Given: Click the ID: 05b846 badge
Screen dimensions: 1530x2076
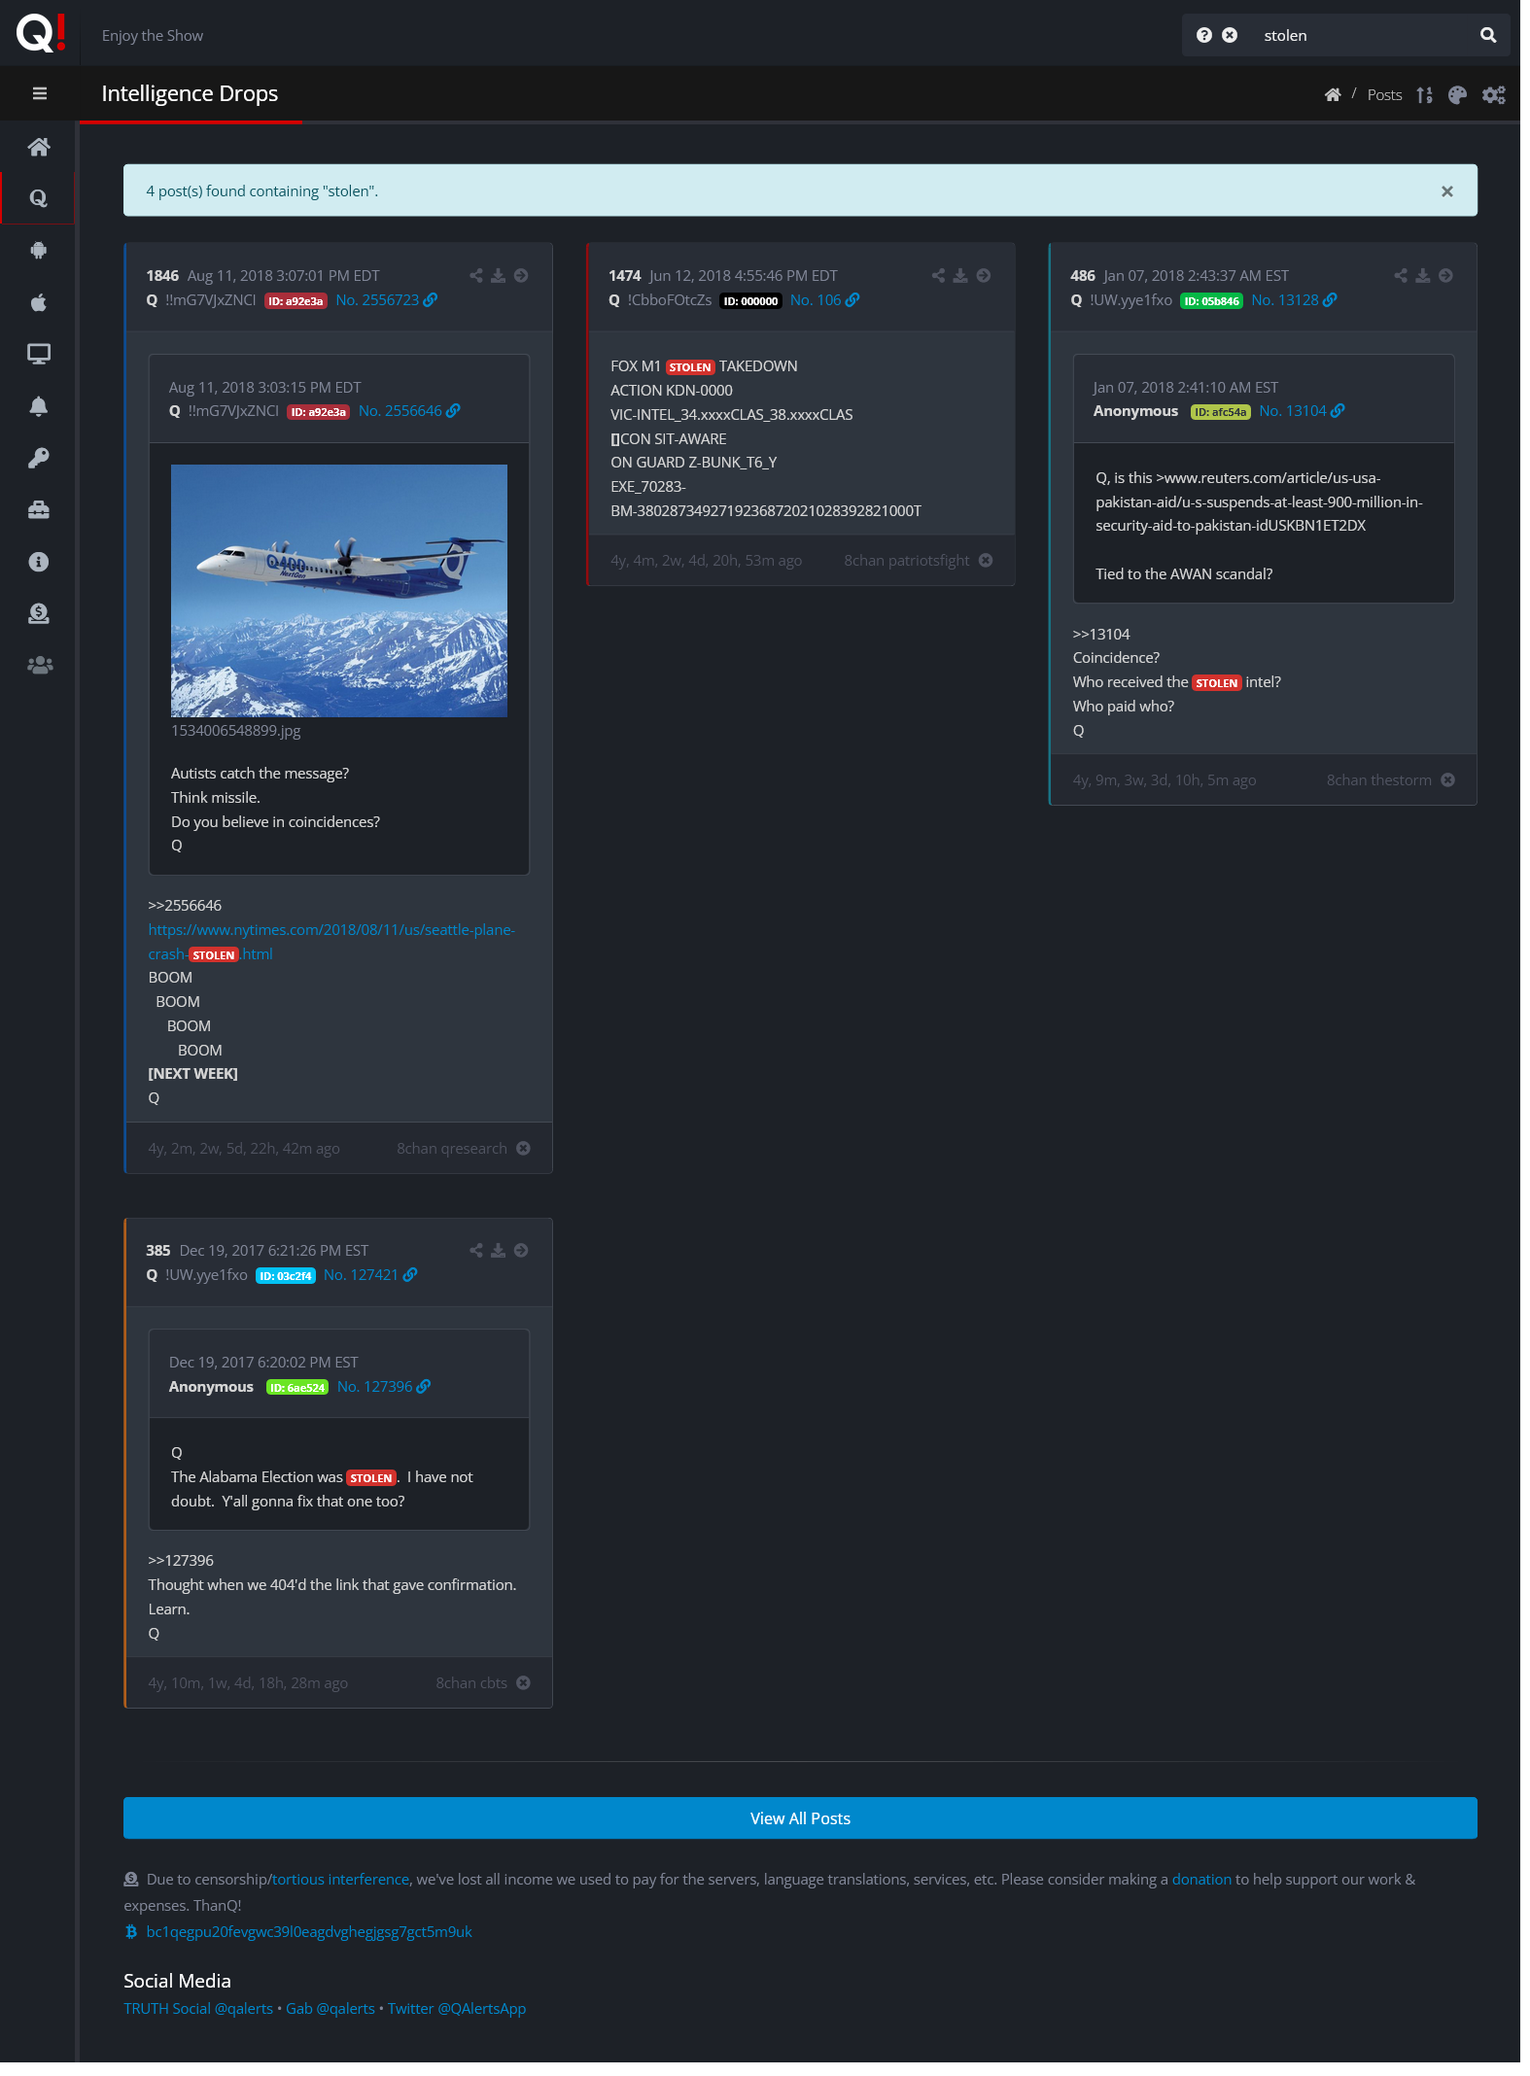Looking at the screenshot, I should point(1211,301).
